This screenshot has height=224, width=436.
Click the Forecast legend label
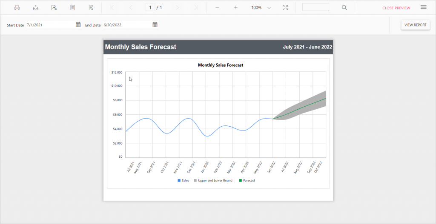(249, 180)
